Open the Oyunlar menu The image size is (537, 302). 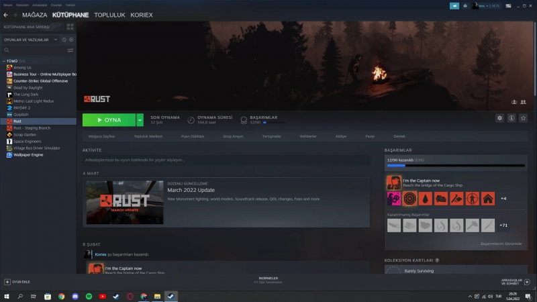tap(56, 5)
